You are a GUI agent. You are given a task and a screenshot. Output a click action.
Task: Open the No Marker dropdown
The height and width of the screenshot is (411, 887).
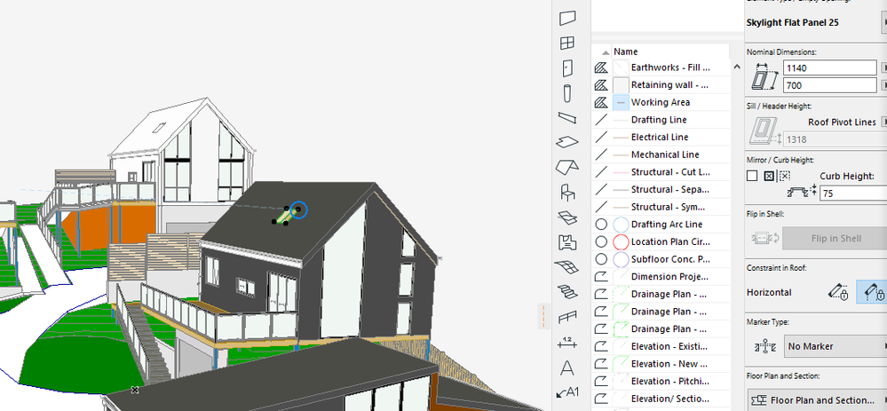(x=835, y=346)
